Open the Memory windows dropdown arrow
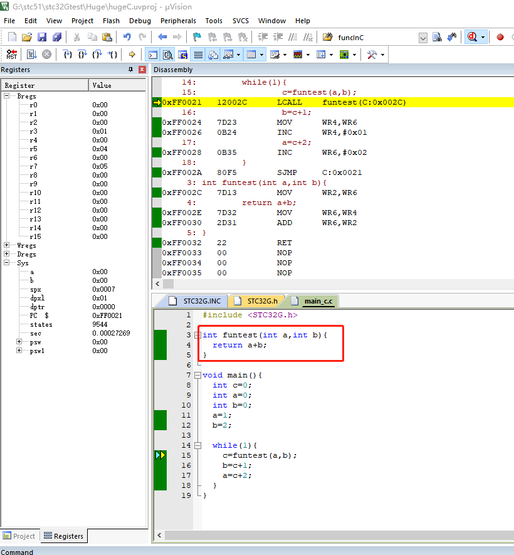The width and height of the screenshot is (514, 555). [262, 55]
